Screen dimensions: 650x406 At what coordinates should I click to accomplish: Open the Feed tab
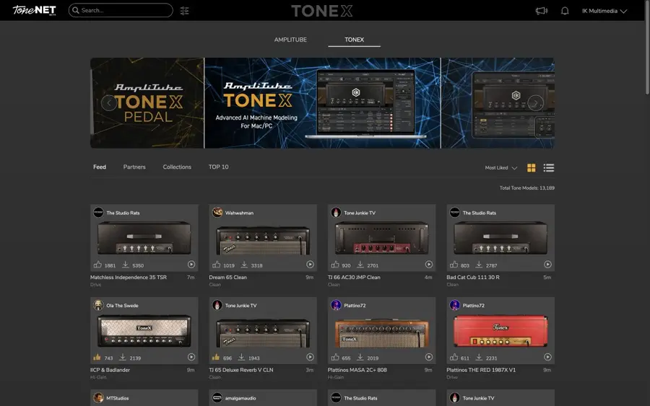click(100, 167)
